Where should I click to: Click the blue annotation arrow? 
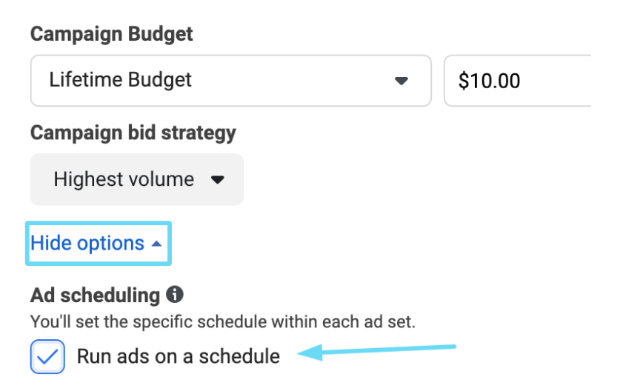click(378, 350)
